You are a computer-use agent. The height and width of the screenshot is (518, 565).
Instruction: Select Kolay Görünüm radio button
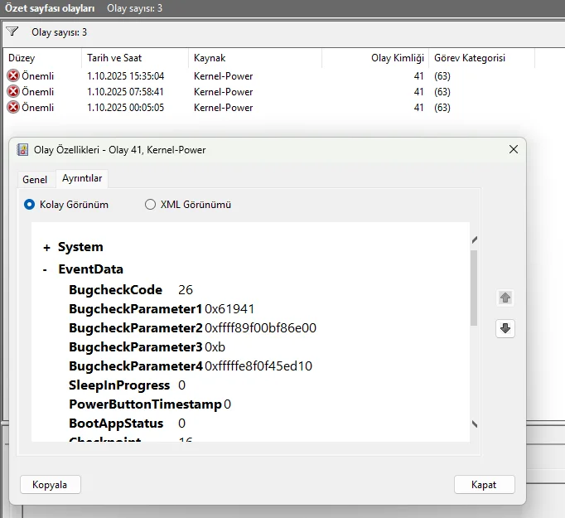29,205
